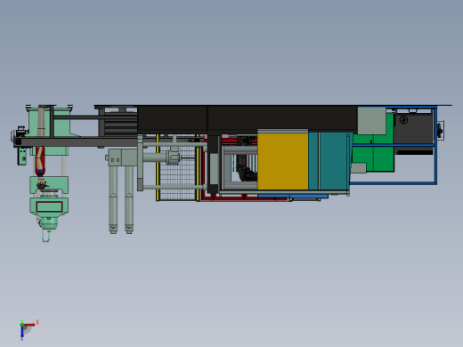Image resolution: width=463 pixels, height=347 pixels.
Task: Click the red X axis arrow on triad
Action: (x=29, y=325)
